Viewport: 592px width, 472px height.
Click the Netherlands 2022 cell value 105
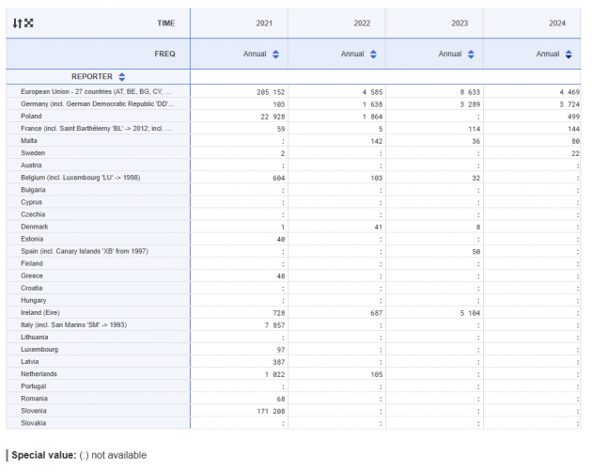[377, 374]
